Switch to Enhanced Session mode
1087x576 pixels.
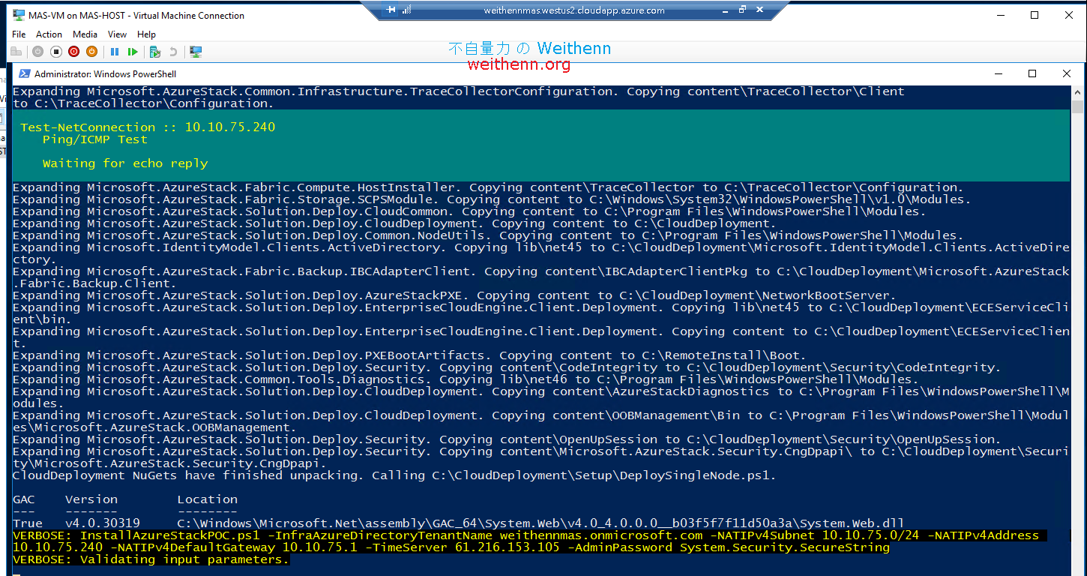196,51
